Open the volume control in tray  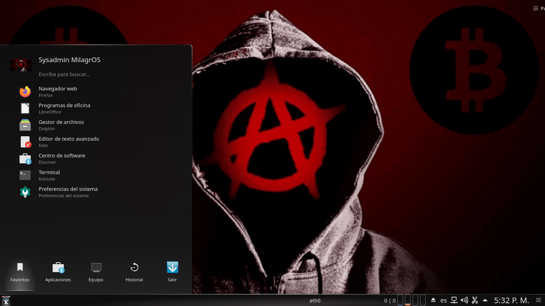(x=464, y=300)
